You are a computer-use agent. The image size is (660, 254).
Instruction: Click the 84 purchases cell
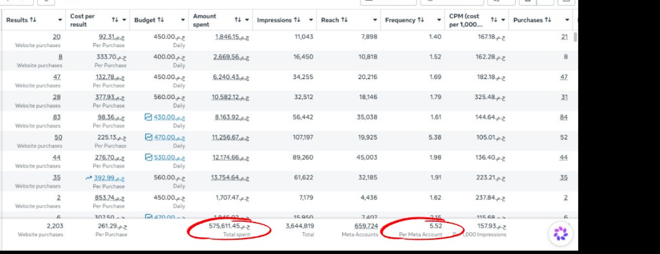pos(563,117)
